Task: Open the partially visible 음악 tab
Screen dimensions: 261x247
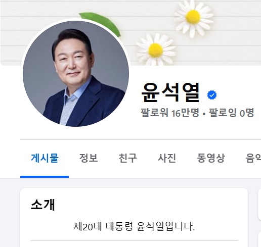Action: tap(253, 158)
